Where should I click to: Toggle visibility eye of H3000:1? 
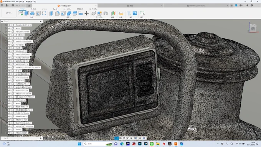pyautogui.click(x=10, y=129)
